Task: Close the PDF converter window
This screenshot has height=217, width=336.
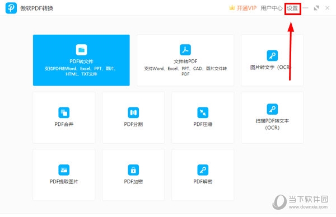Action: click(x=327, y=8)
